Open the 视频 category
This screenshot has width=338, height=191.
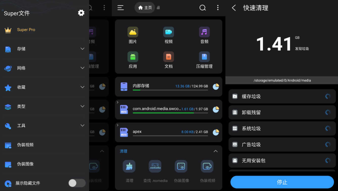(168, 35)
